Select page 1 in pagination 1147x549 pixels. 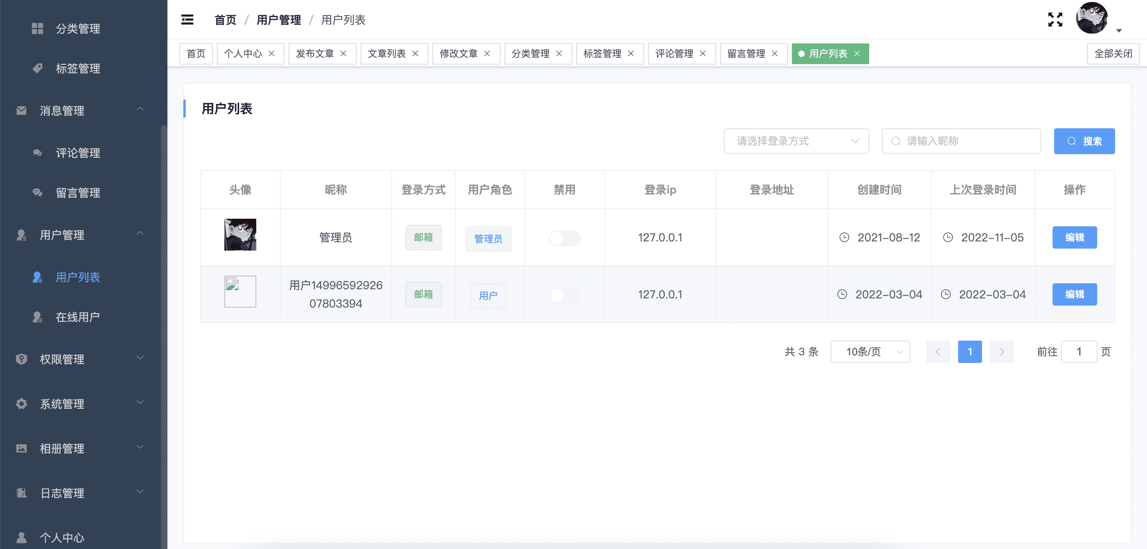tap(970, 352)
